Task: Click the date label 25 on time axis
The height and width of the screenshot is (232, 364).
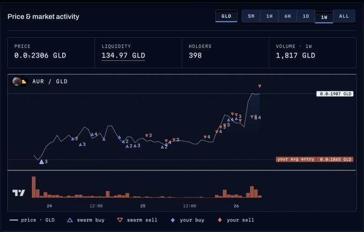Action: tap(143, 206)
